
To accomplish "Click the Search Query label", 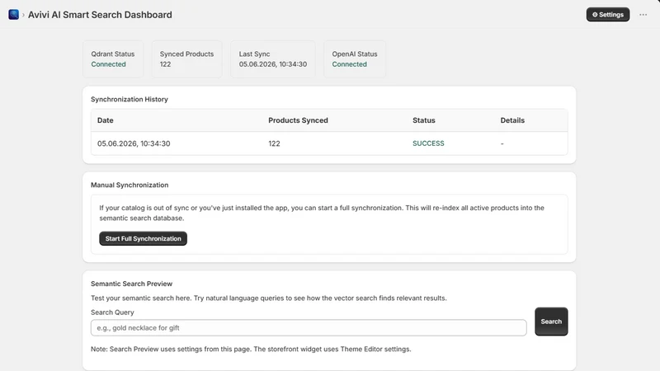I will (x=112, y=312).
